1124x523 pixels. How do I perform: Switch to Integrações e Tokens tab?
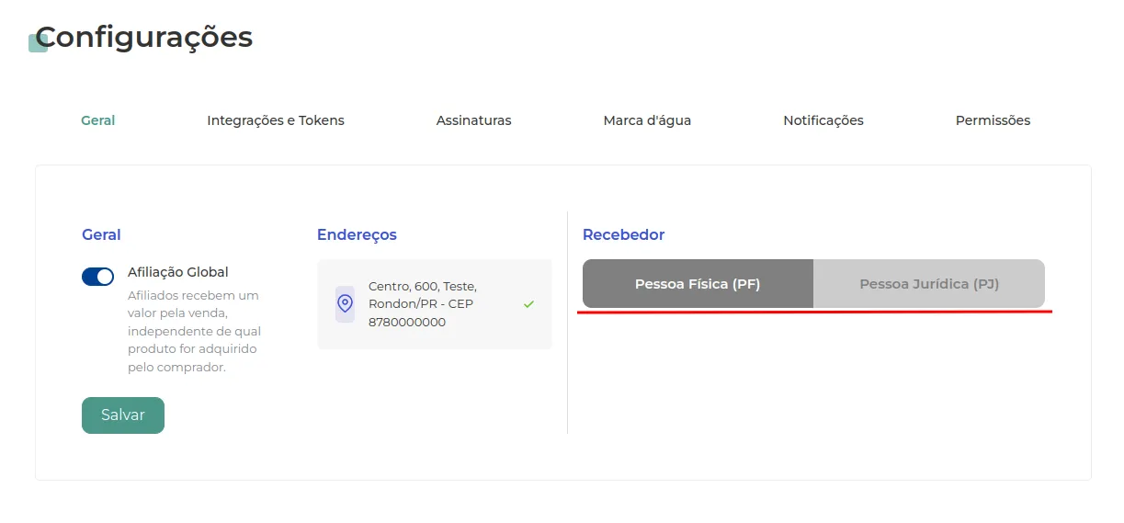tap(276, 120)
